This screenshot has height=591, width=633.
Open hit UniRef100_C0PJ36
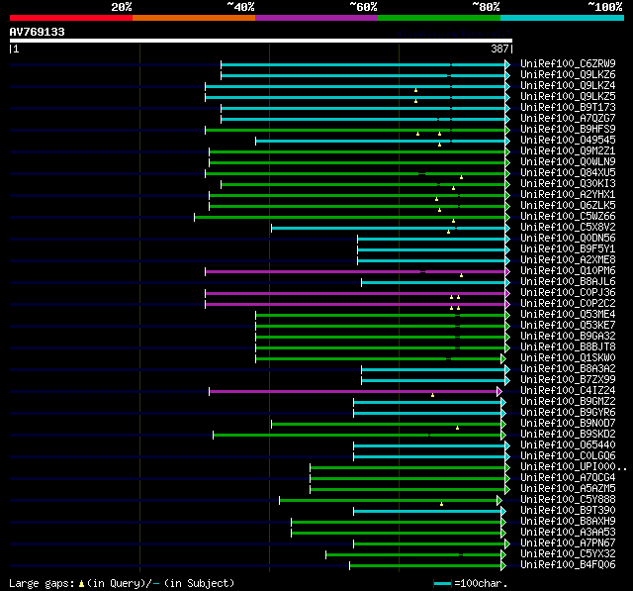(x=568, y=293)
